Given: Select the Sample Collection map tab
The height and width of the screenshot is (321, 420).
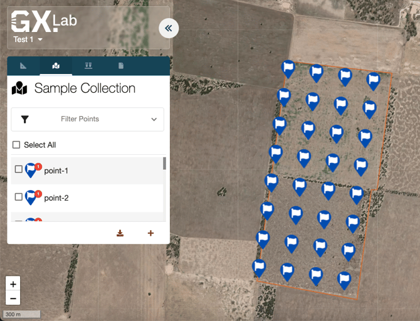Looking at the screenshot, I should pyautogui.click(x=56, y=66).
